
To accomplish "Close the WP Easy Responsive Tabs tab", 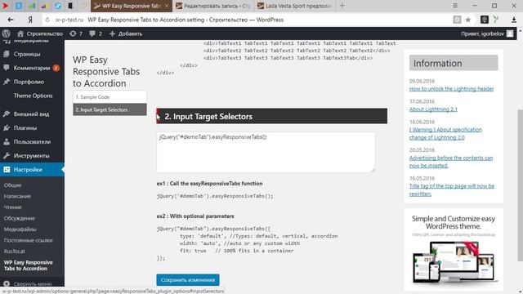I will coord(167,6).
